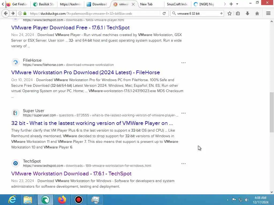Open VMware Workstation Download 17.6.1 TechSpot link
The width and height of the screenshot is (274, 205).
(x=71, y=174)
